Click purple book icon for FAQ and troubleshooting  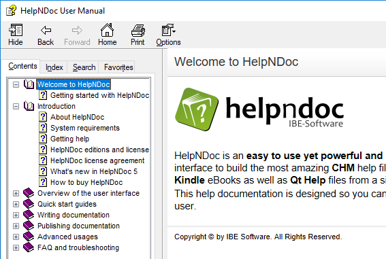click(x=29, y=247)
